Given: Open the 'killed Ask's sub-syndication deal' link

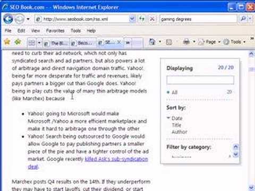Looking at the screenshot, I should point(116,159).
